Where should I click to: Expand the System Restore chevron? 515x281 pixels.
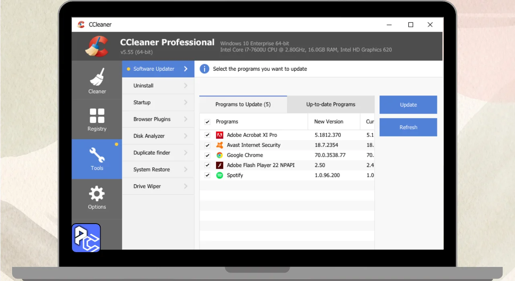click(185, 169)
